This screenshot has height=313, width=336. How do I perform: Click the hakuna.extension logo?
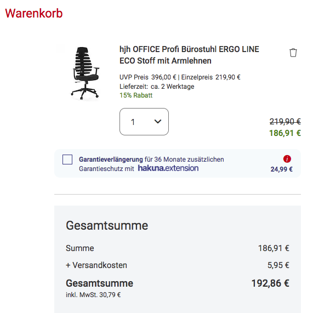(x=168, y=168)
